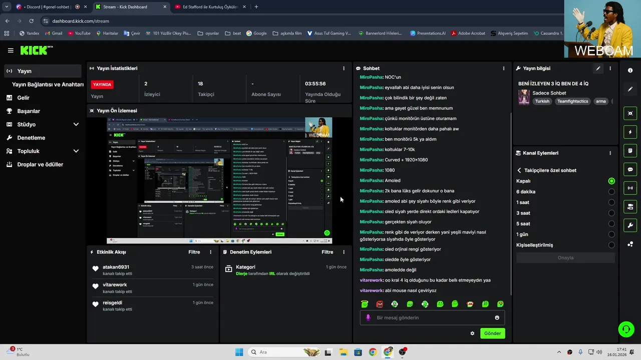Open Etkinlik Akışı three-dot menu
Viewport: 641px width, 360px height.
click(x=210, y=252)
